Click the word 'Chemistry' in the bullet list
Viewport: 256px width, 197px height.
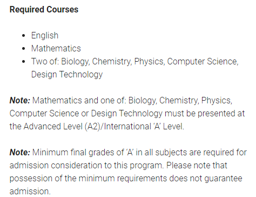coord(112,62)
